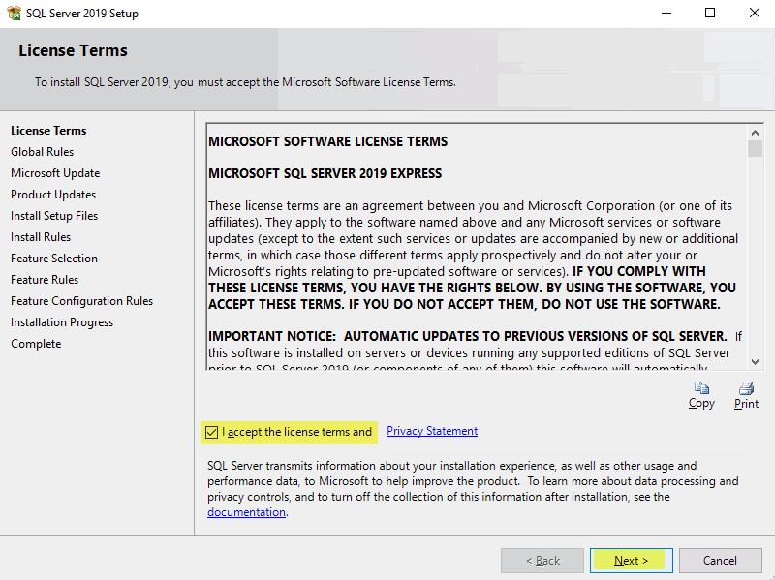
Task: Click MICROSOFT SQL SERVER 2019 EXPRESS heading
Action: pyautogui.click(x=325, y=173)
